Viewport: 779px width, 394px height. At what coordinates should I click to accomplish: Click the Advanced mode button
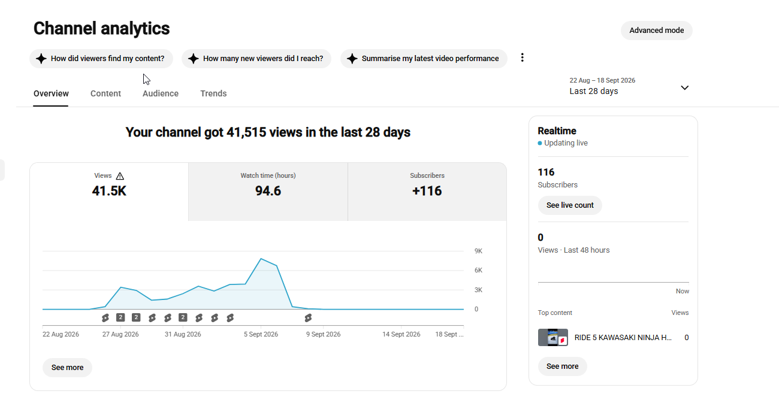(x=657, y=31)
